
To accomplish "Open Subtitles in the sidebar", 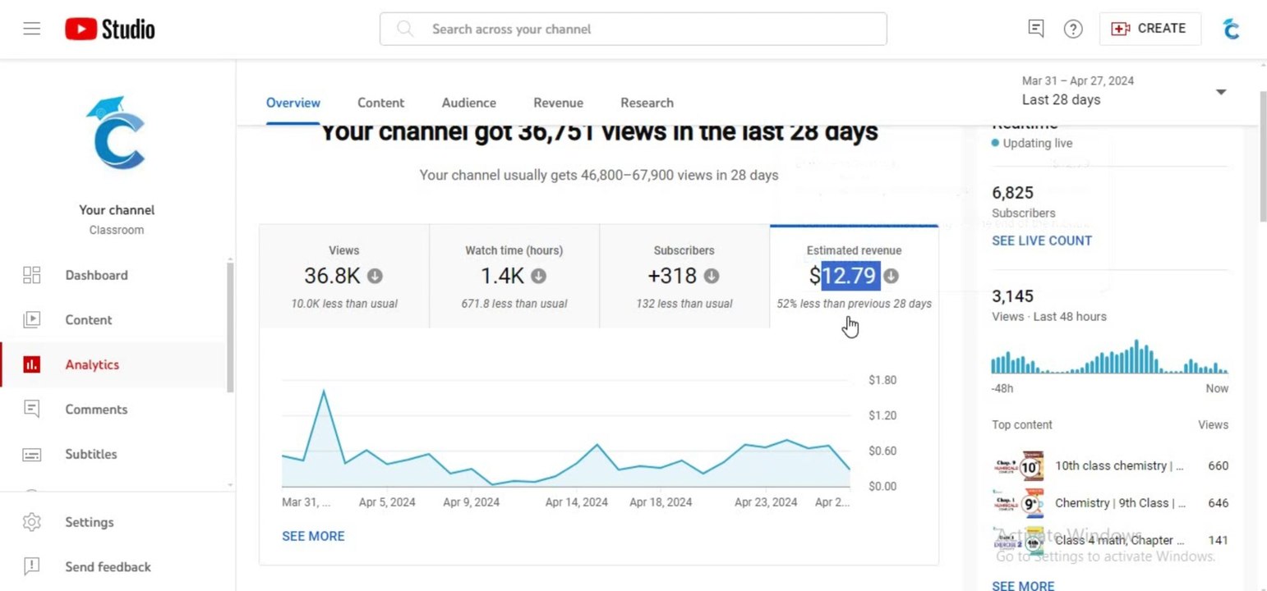I will pos(91,454).
